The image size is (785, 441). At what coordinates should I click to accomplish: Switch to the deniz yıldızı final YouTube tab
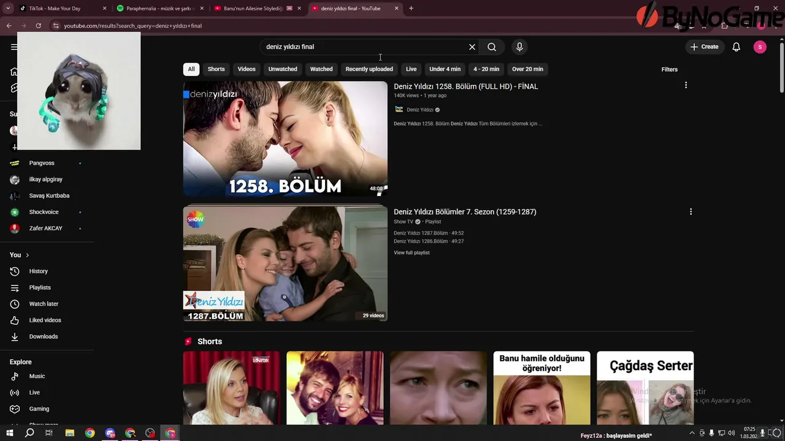[x=354, y=9]
